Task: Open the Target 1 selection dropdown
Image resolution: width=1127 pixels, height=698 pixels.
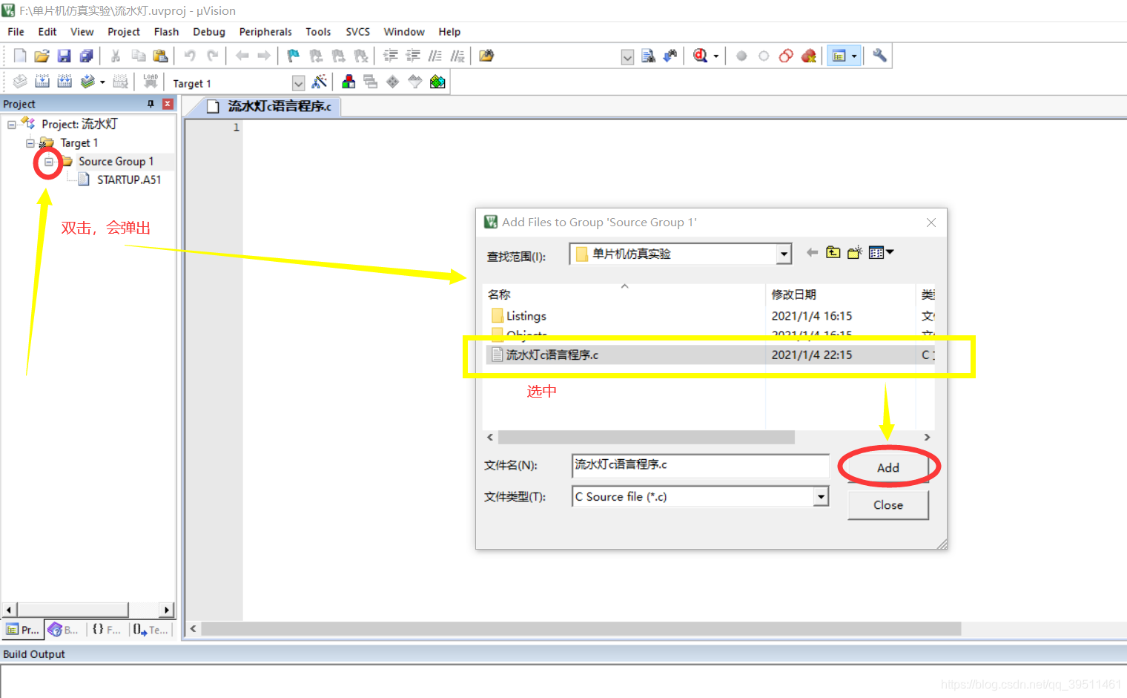Action: [298, 83]
